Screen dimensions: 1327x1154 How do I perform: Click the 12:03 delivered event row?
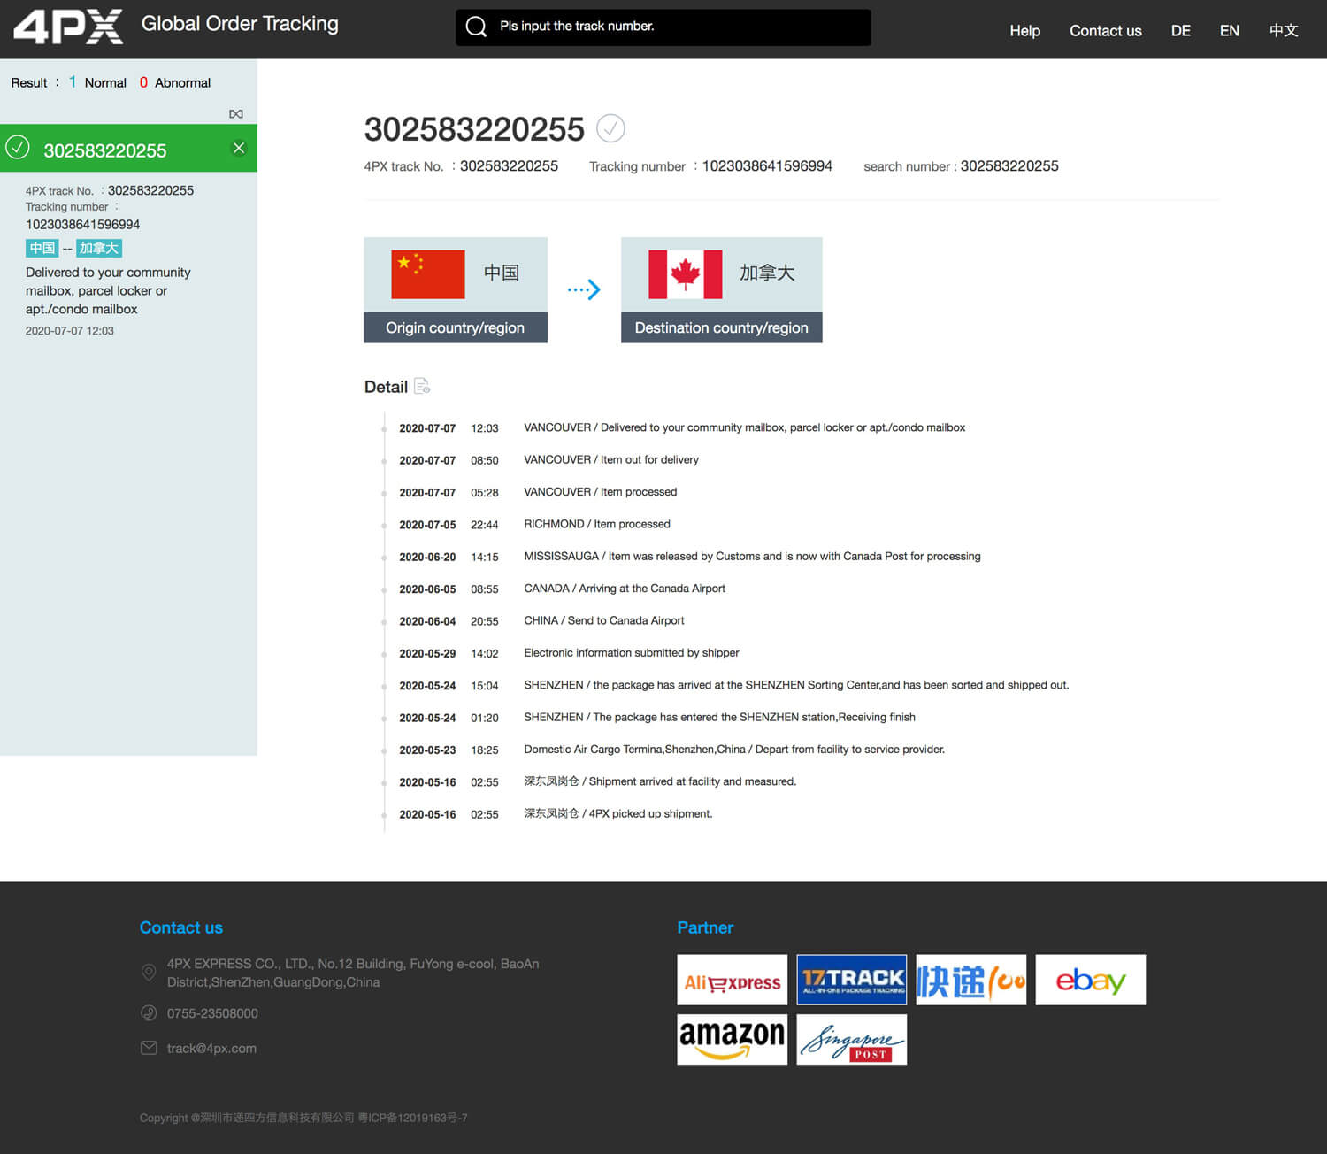(681, 427)
